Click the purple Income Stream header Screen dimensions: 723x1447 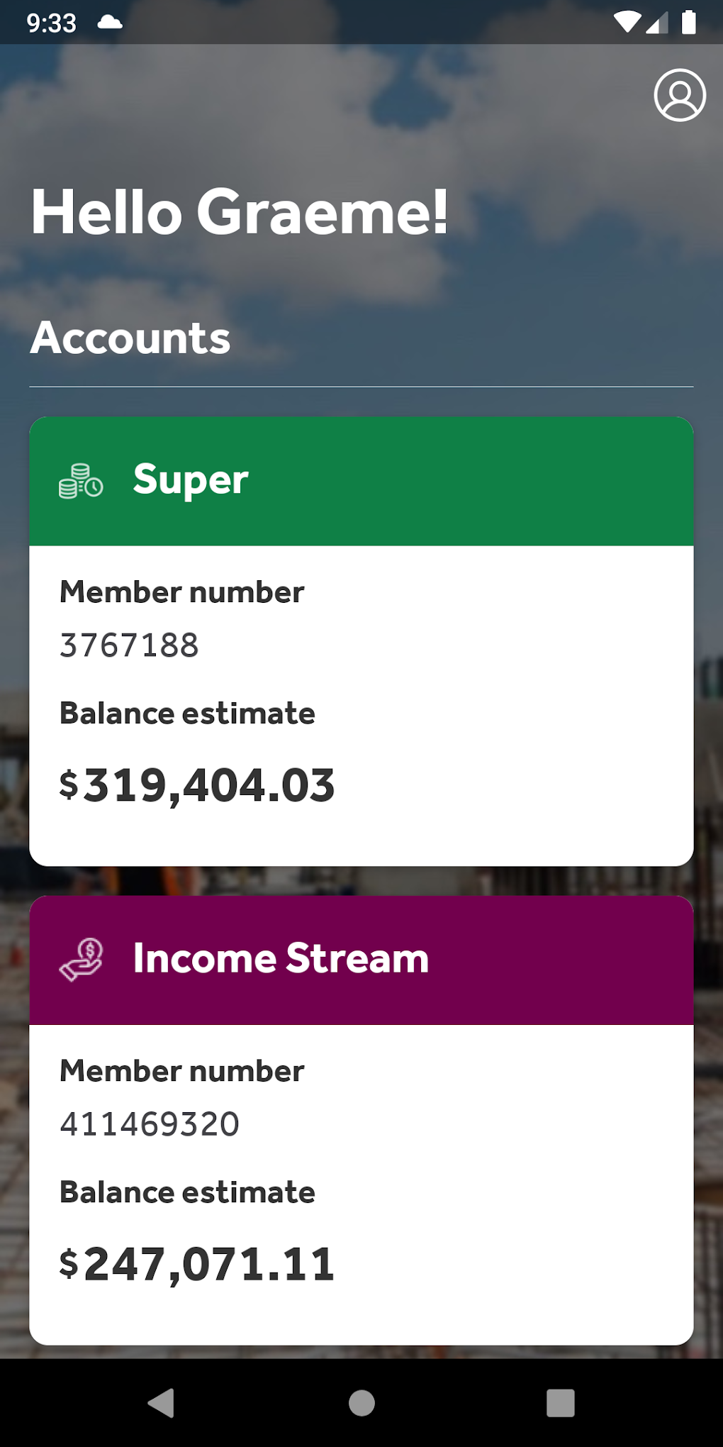[x=361, y=959]
